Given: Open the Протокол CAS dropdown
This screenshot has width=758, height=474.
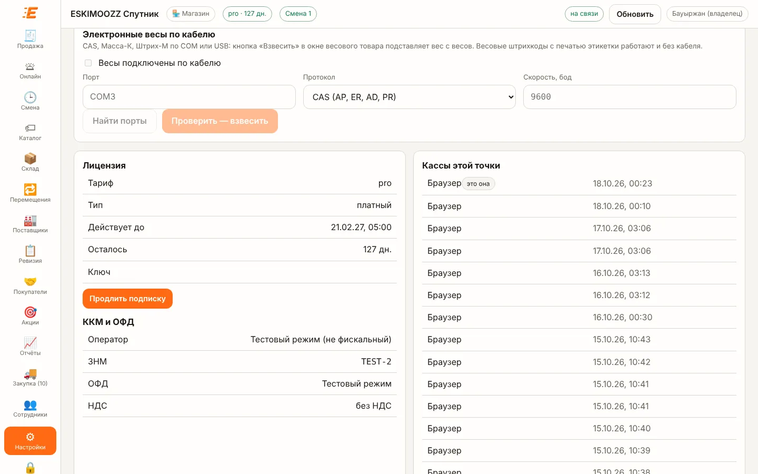Looking at the screenshot, I should pyautogui.click(x=409, y=97).
